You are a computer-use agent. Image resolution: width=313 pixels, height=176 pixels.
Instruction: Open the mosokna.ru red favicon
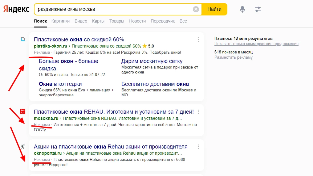pyautogui.click(x=23, y=111)
